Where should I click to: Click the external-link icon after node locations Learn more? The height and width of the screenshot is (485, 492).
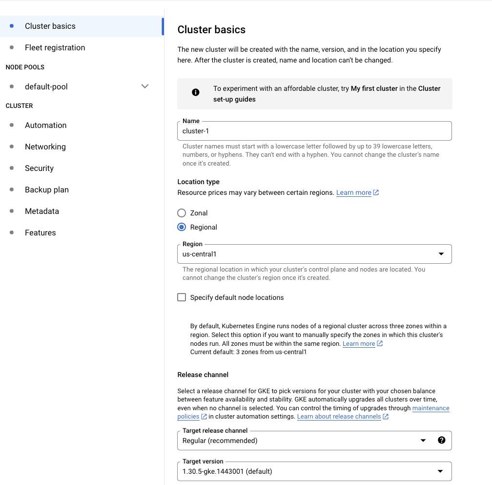point(380,343)
